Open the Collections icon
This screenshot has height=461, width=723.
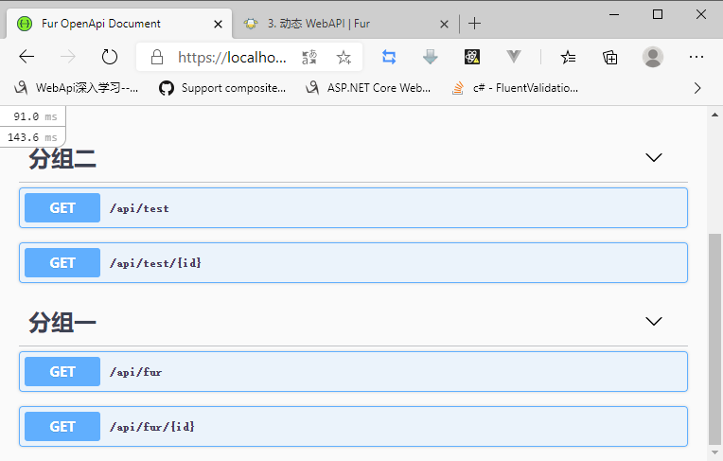coord(610,57)
